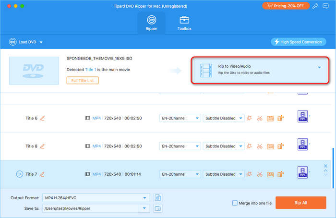Click the register key icon
Viewport: 336px width, 218px height.
pyautogui.click(x=315, y=6)
